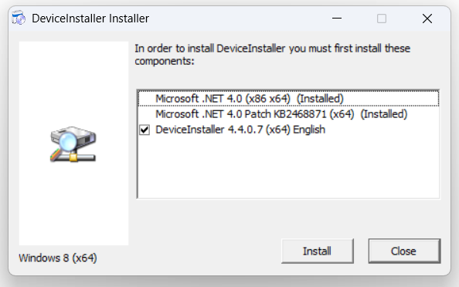
Task: Select the Microsoft .NET 4.0 (x86 x64) row
Action: pyautogui.click(x=288, y=99)
